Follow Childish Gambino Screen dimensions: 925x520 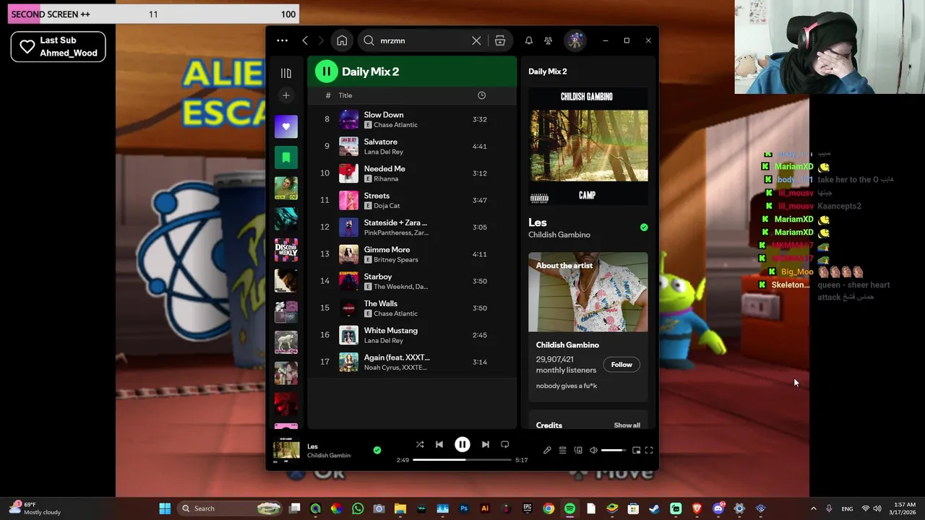pyautogui.click(x=621, y=364)
